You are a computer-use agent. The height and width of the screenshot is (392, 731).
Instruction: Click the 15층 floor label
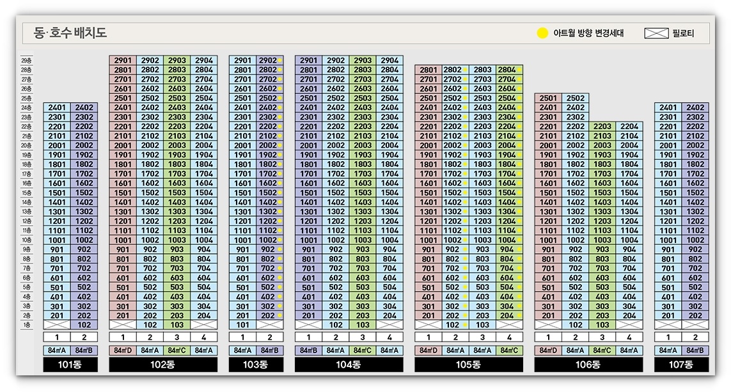point(27,192)
